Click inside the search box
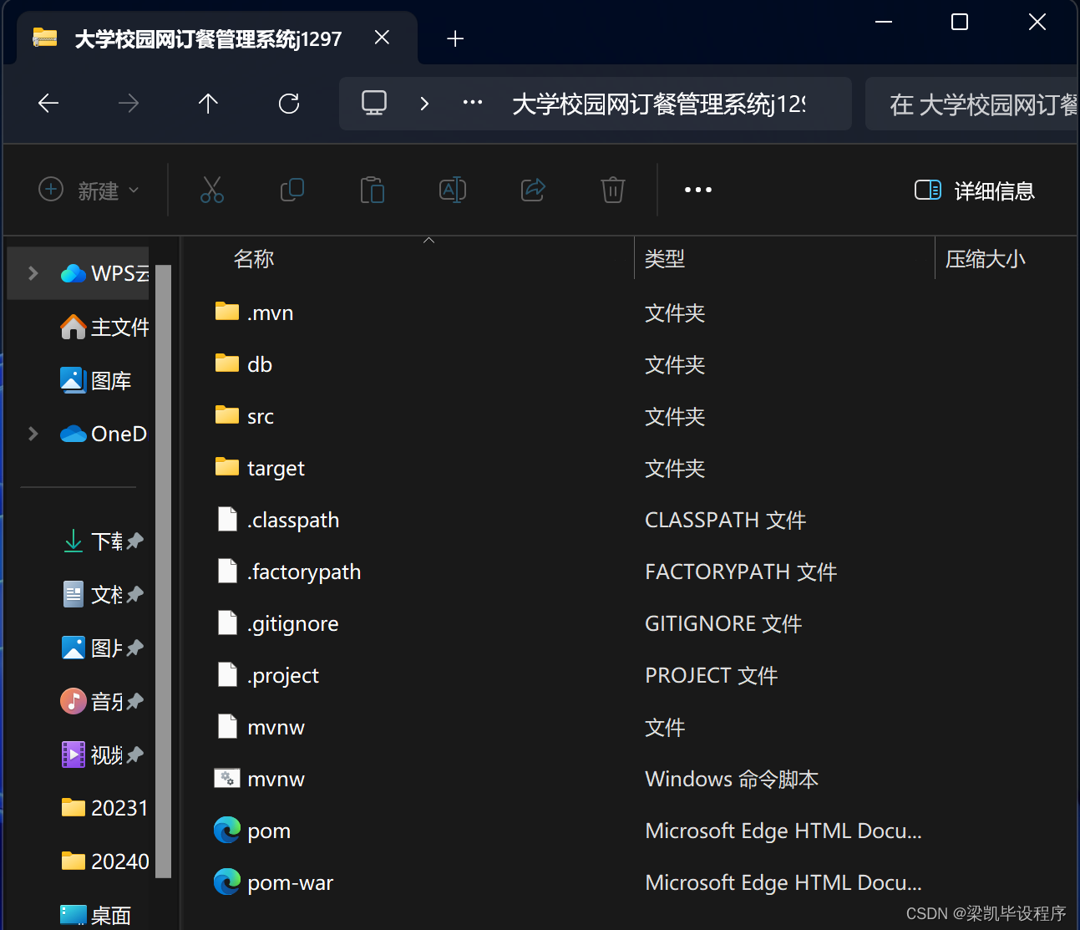 click(986, 103)
